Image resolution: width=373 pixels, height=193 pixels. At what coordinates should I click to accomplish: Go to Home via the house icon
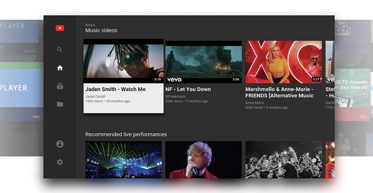(x=60, y=68)
